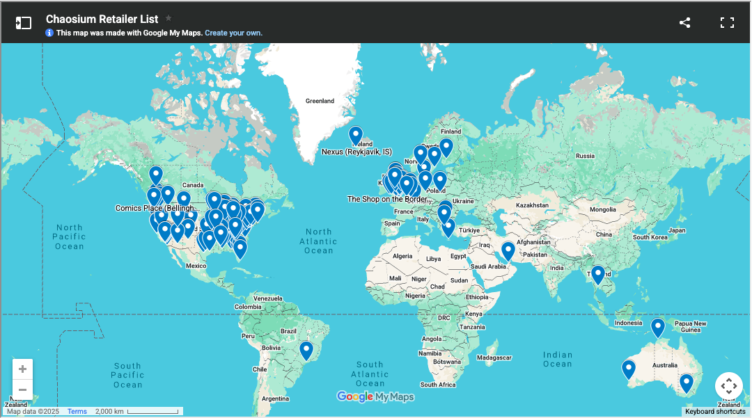Choose the southeastern Australia retailer pin
Image resolution: width=752 pixels, height=418 pixels.
click(687, 383)
